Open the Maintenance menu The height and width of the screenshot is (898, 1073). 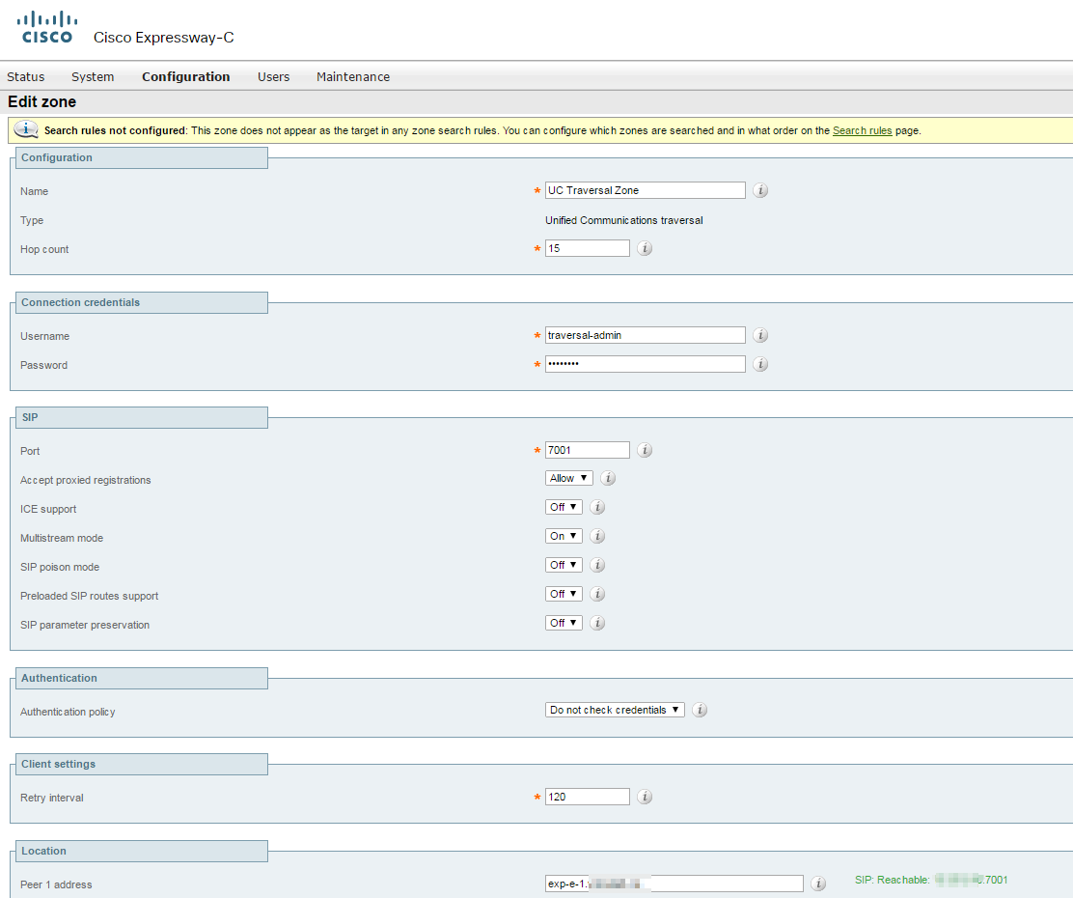coord(353,76)
